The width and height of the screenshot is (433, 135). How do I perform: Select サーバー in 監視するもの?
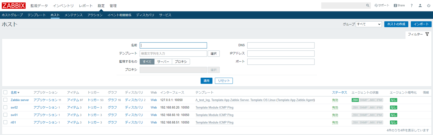[163, 62]
